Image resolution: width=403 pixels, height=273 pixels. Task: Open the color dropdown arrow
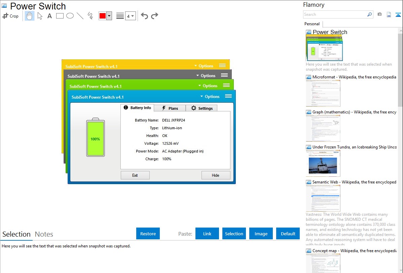click(109, 16)
